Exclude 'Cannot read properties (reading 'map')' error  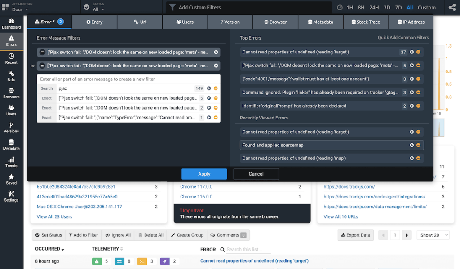tap(418, 158)
